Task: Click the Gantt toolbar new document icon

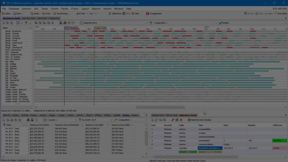Action: pyautogui.click(x=4, y=23)
